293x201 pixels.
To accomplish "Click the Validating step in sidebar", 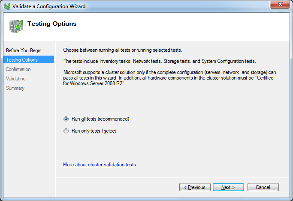I will point(16,79).
